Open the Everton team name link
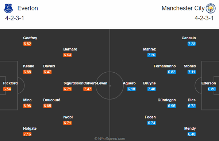Image resolution: width=219 pixels, height=141 pixels. coord(28,8)
